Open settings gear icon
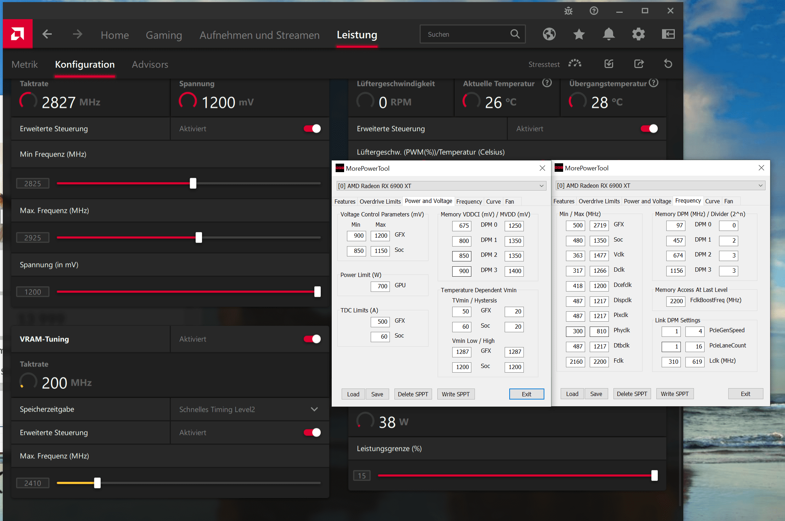785x521 pixels. [638, 34]
